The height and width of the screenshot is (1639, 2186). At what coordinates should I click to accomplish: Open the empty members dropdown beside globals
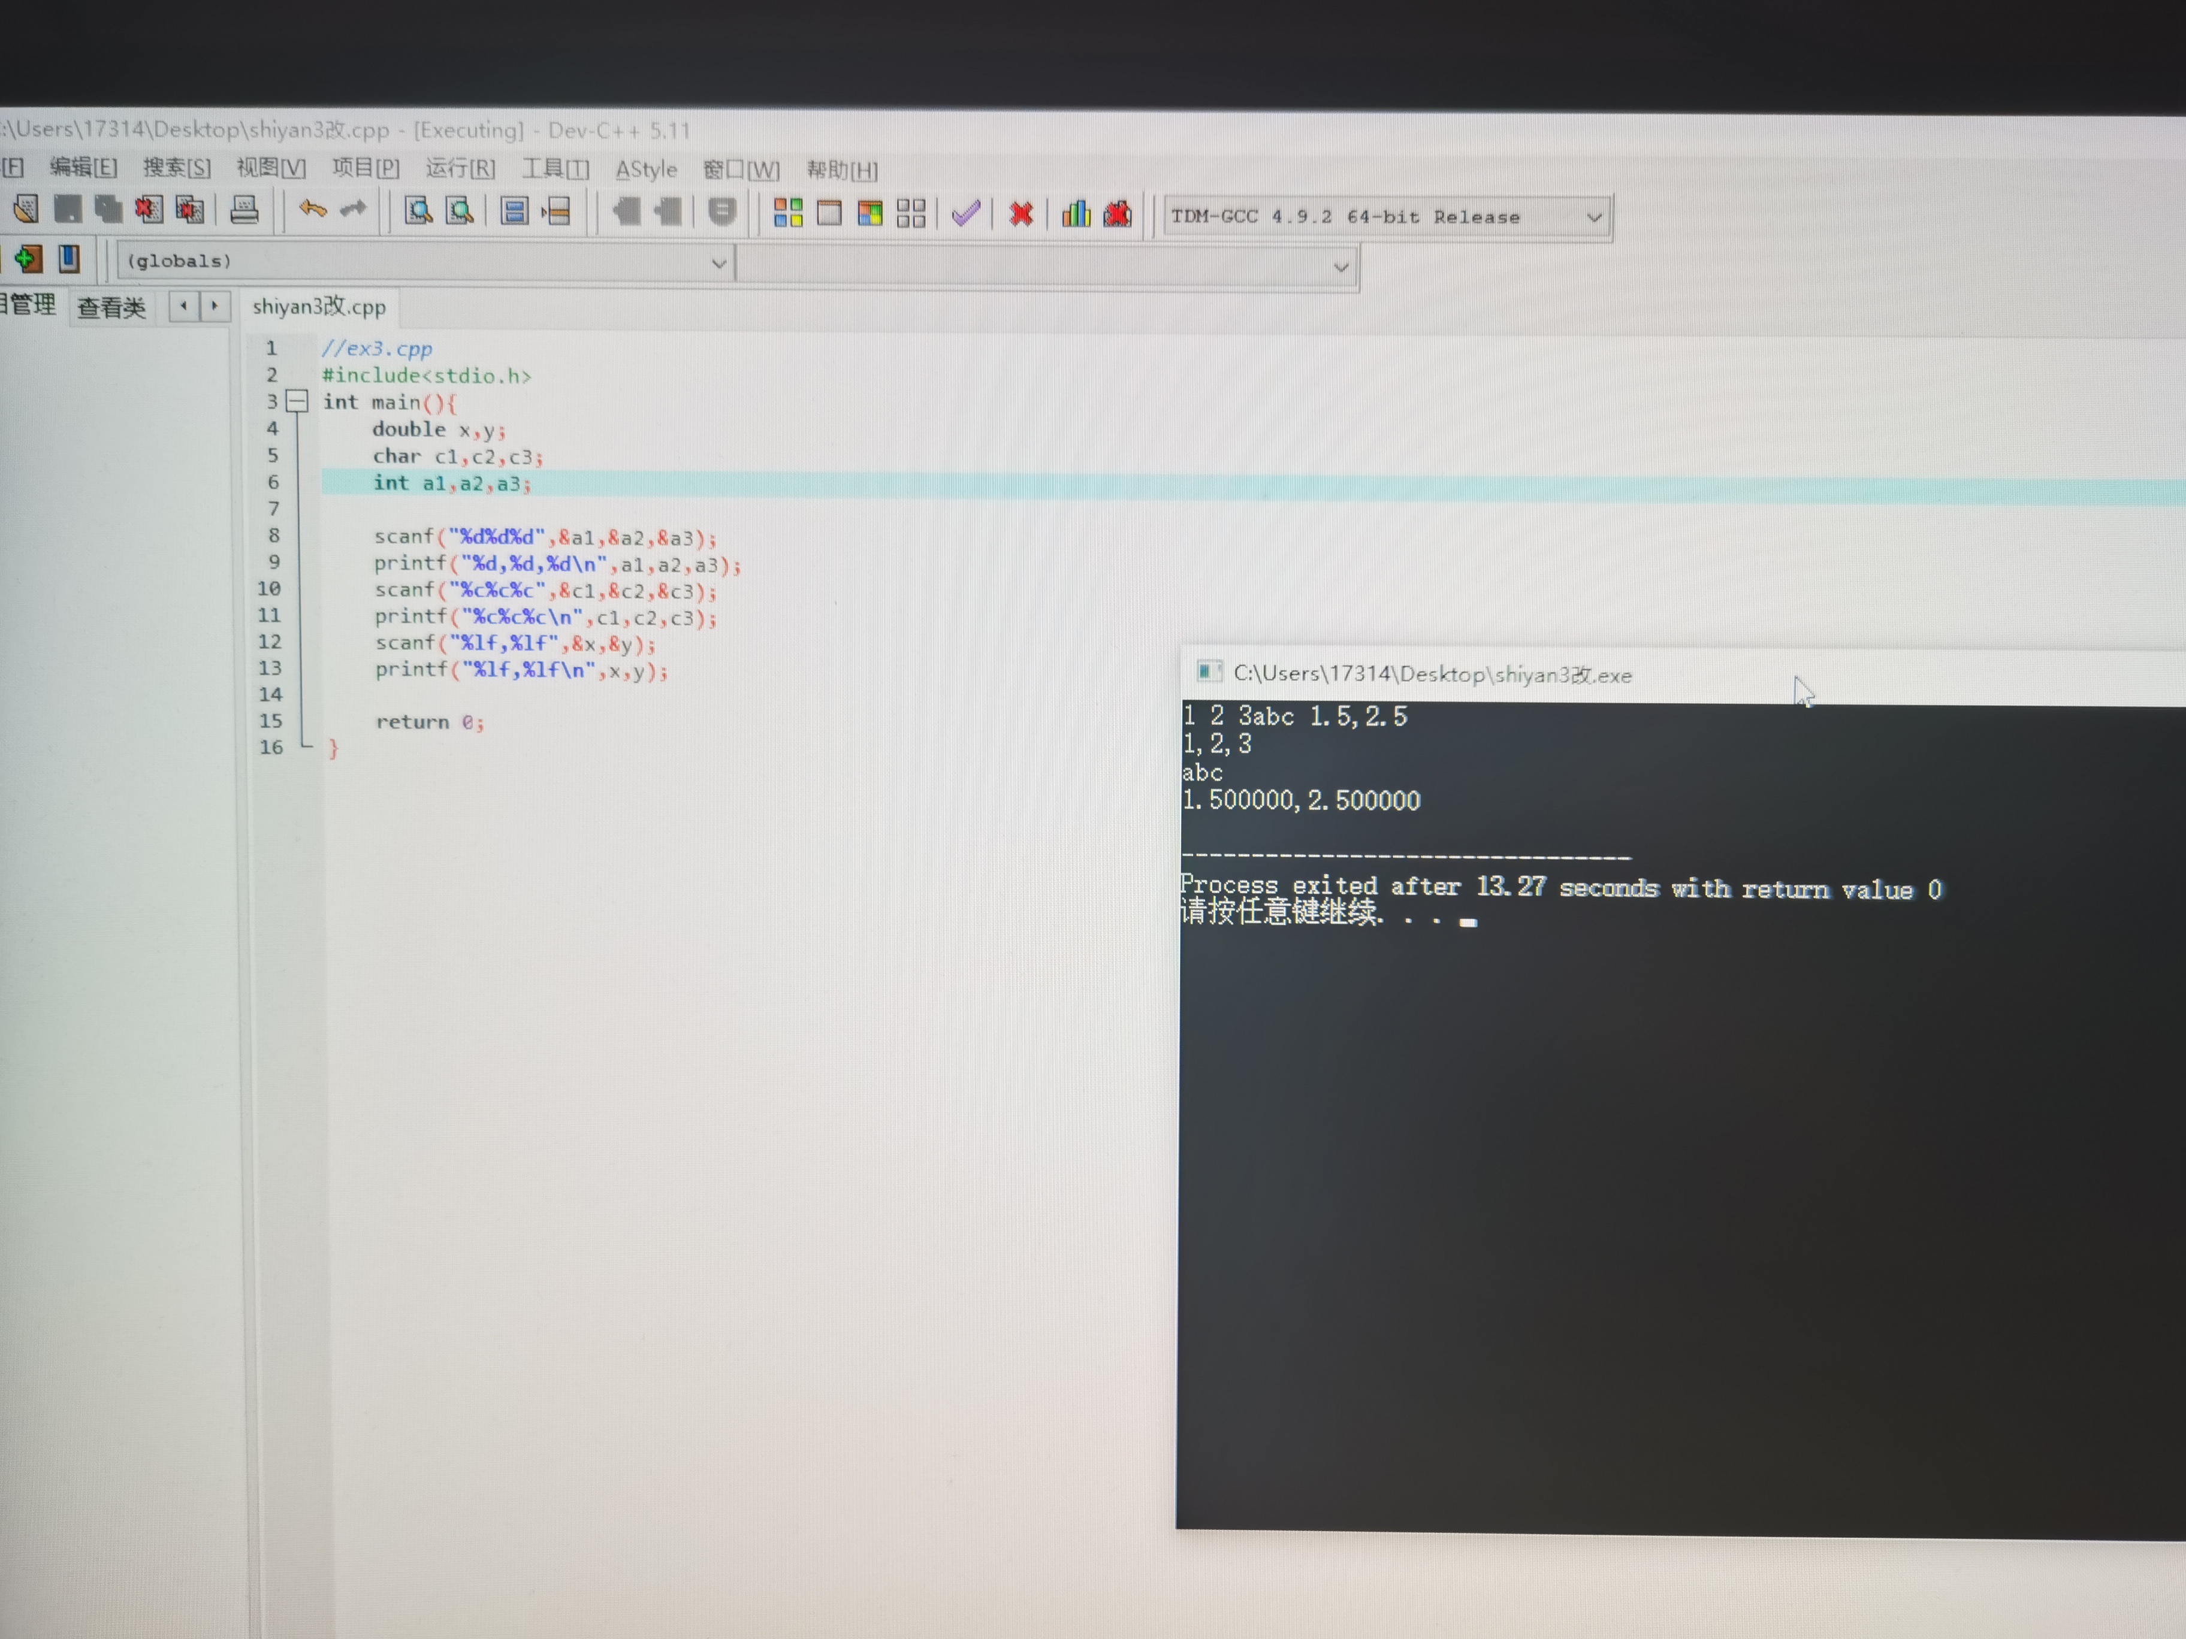click(x=1340, y=267)
